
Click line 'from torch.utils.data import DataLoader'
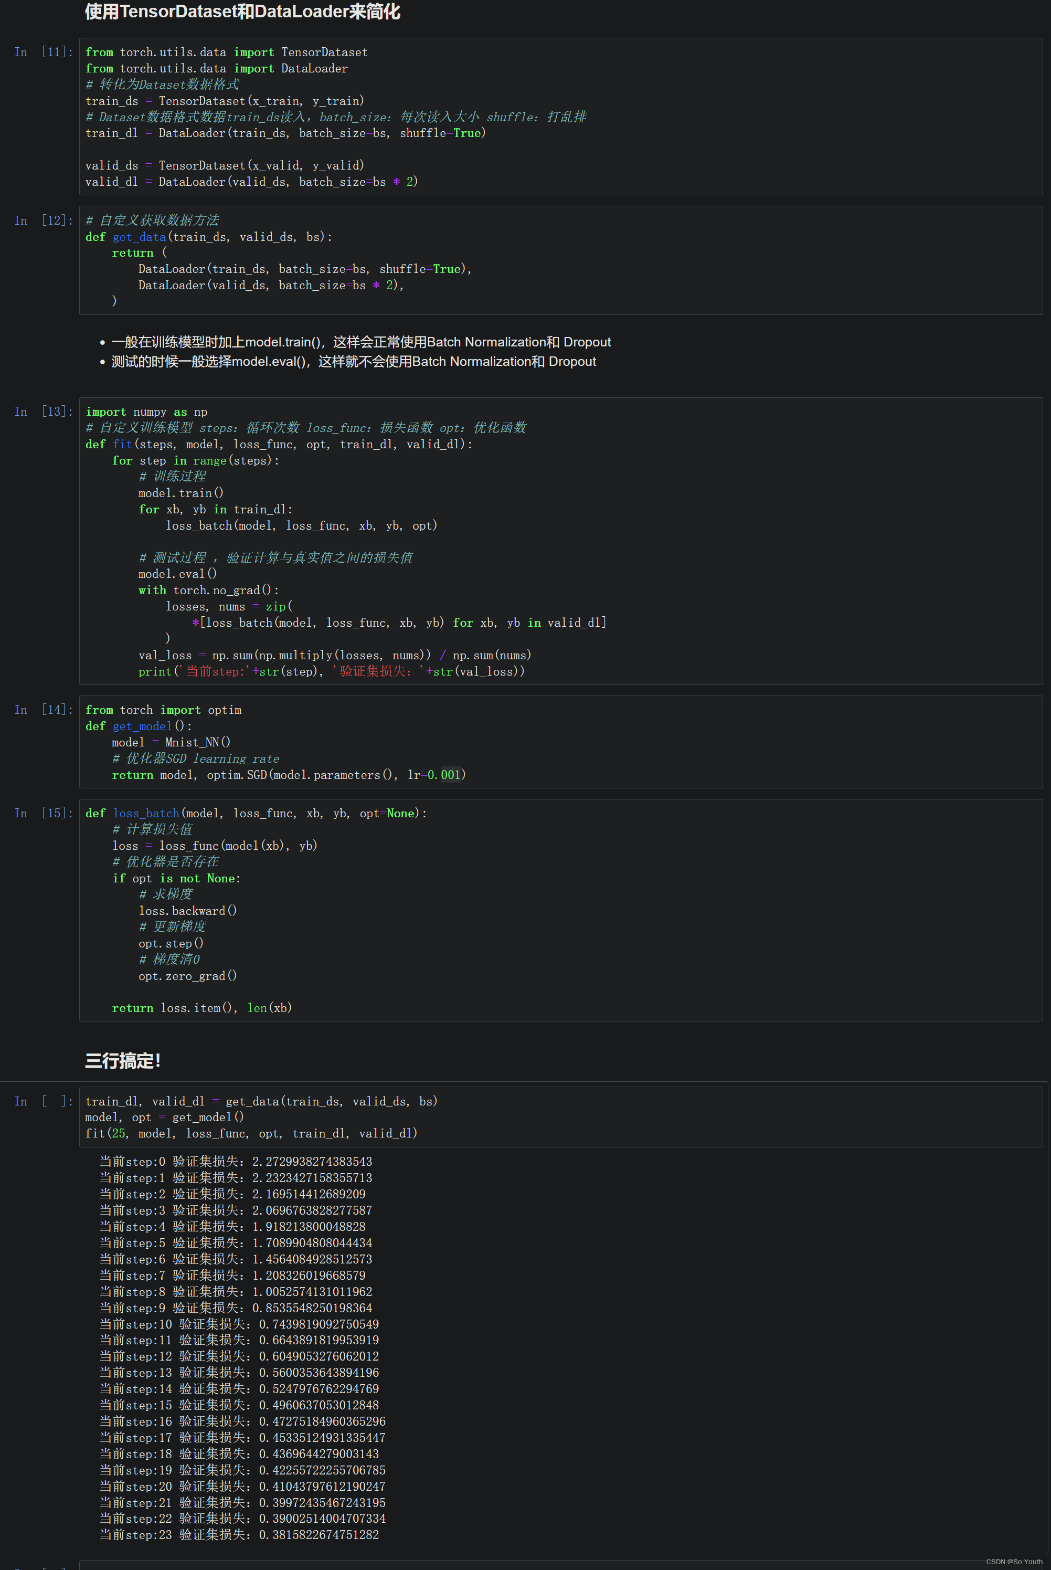pos(217,68)
